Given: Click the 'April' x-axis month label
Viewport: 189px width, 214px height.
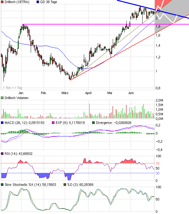Looking at the screenshot, I should (x=88, y=93).
